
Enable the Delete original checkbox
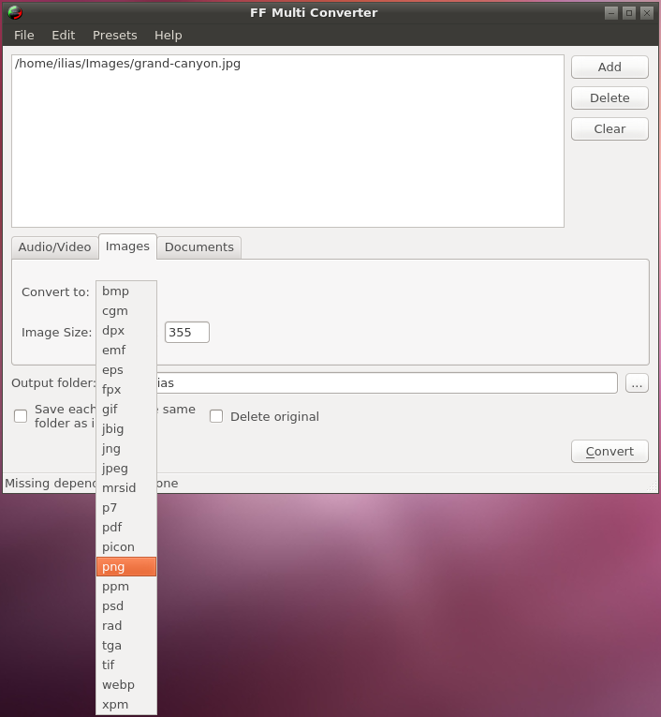coord(216,416)
